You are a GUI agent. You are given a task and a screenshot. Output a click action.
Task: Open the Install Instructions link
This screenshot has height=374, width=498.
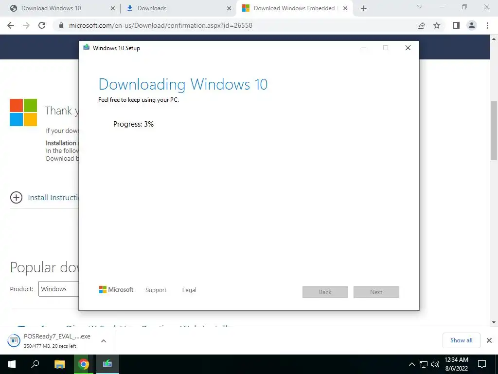[53, 198]
